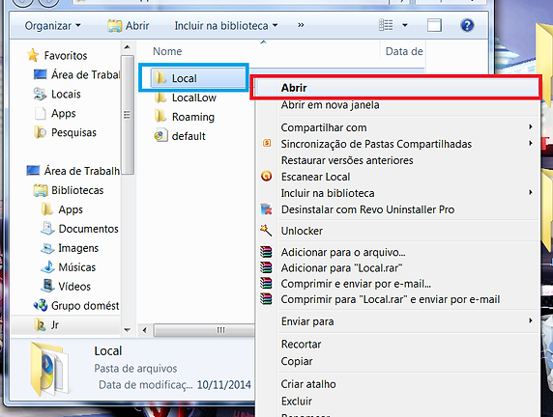This screenshot has width=553, height=417.
Task: Open Grupo doméstico in navigation pane
Action: pos(76,306)
